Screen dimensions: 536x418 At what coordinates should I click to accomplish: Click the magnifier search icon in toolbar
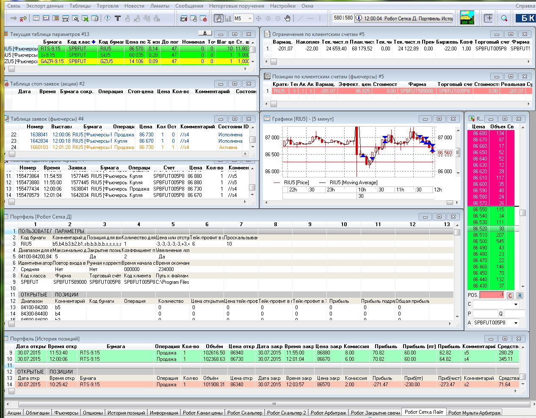point(504,18)
